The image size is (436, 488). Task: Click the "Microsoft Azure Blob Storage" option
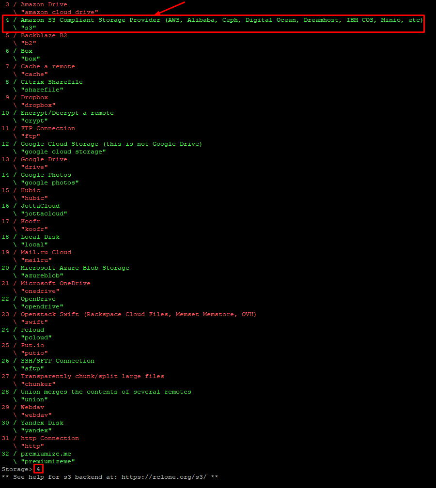coord(75,268)
